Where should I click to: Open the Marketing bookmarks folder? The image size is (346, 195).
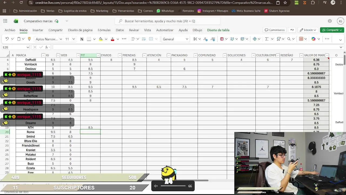99,11
